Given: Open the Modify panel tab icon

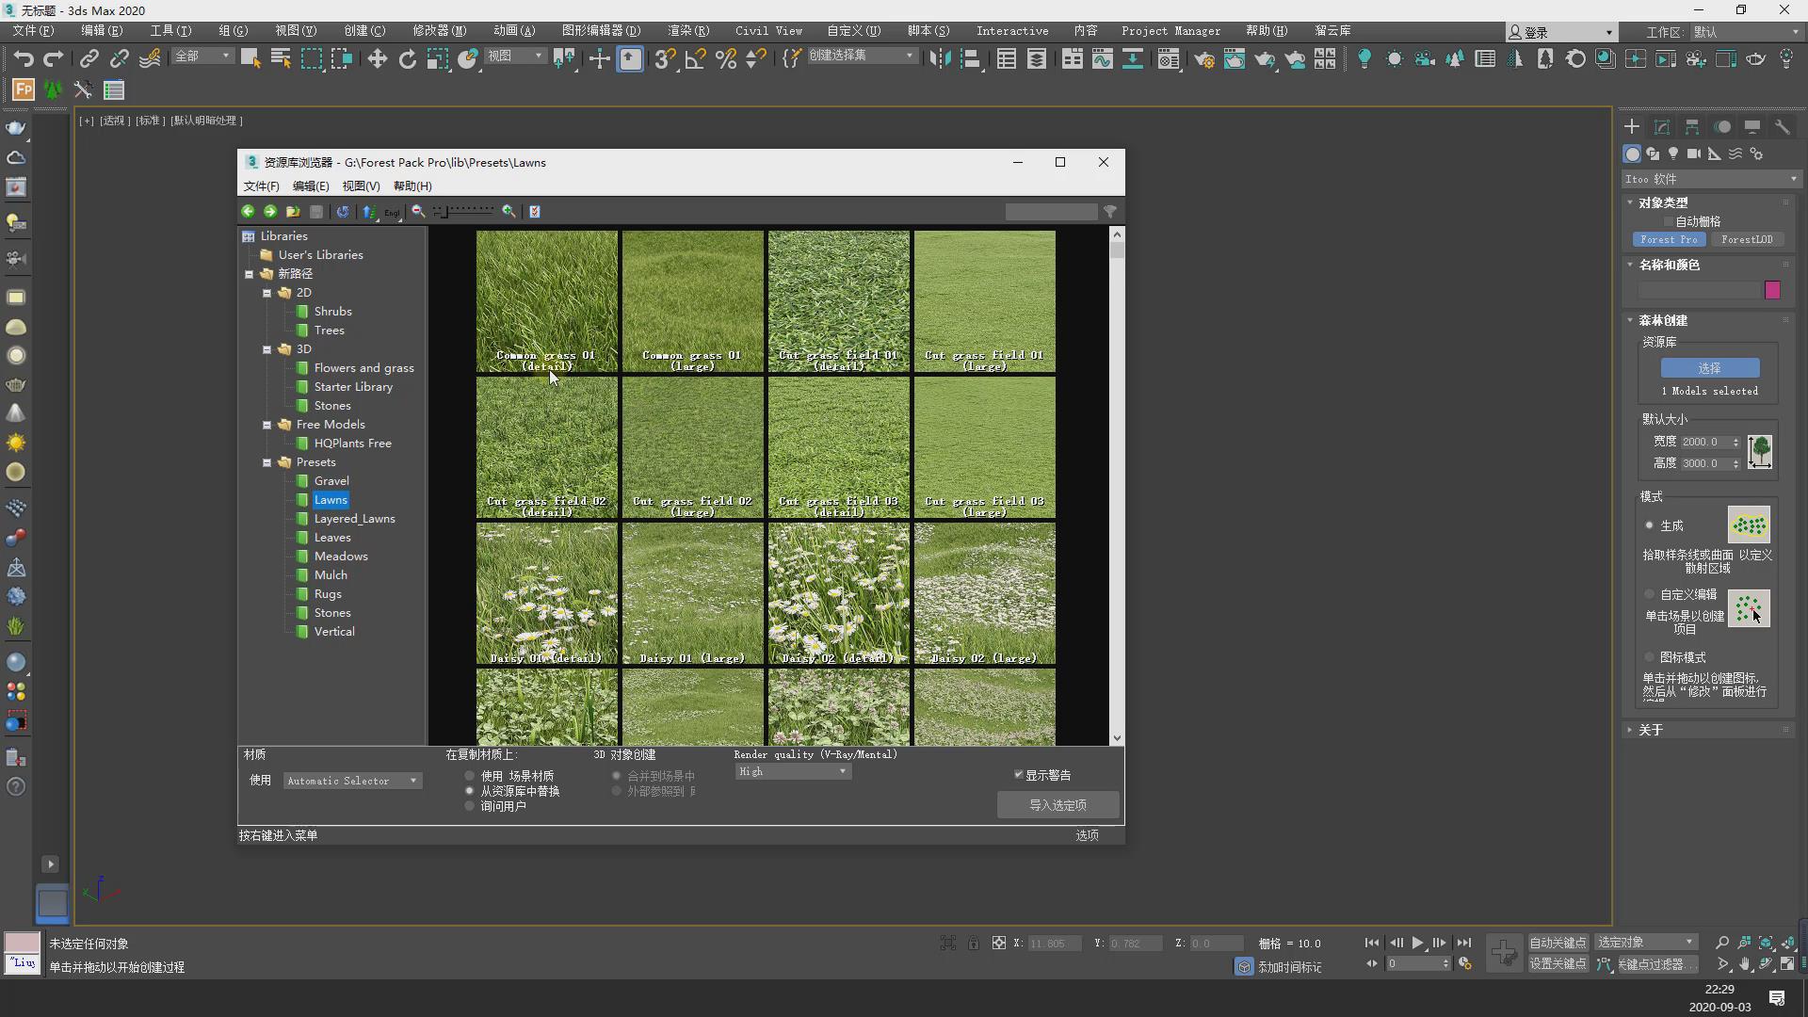Looking at the screenshot, I should (x=1662, y=126).
